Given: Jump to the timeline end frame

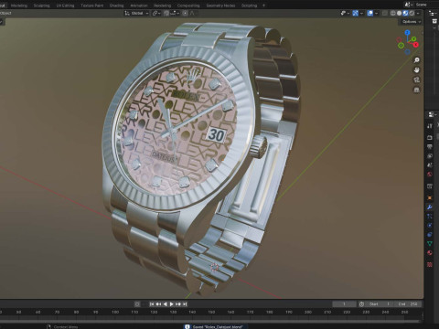Looking at the screenshot, I should coord(185,304).
